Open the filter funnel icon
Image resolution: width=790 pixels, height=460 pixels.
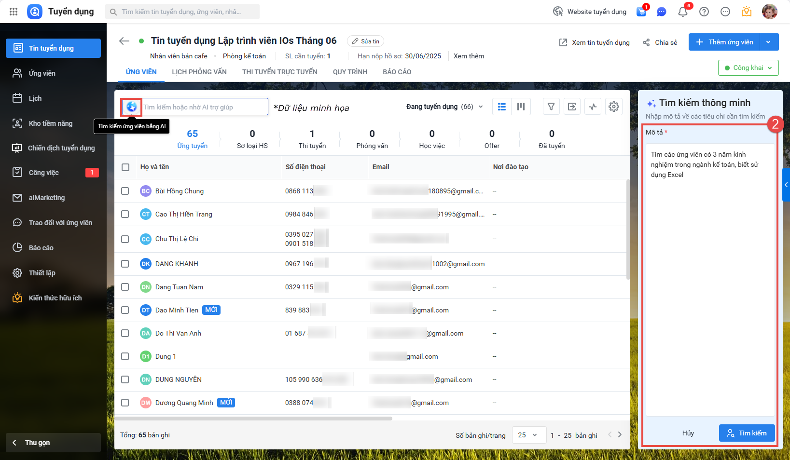[551, 107]
